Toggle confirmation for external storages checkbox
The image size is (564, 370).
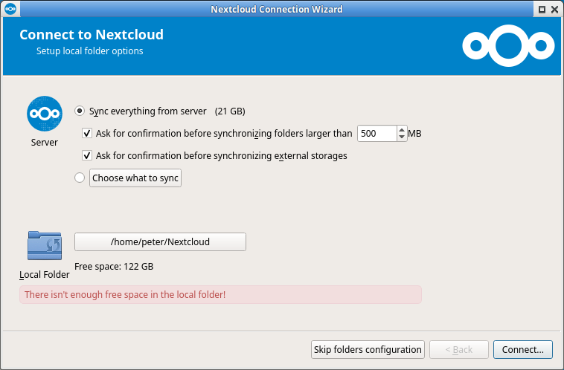[87, 155]
